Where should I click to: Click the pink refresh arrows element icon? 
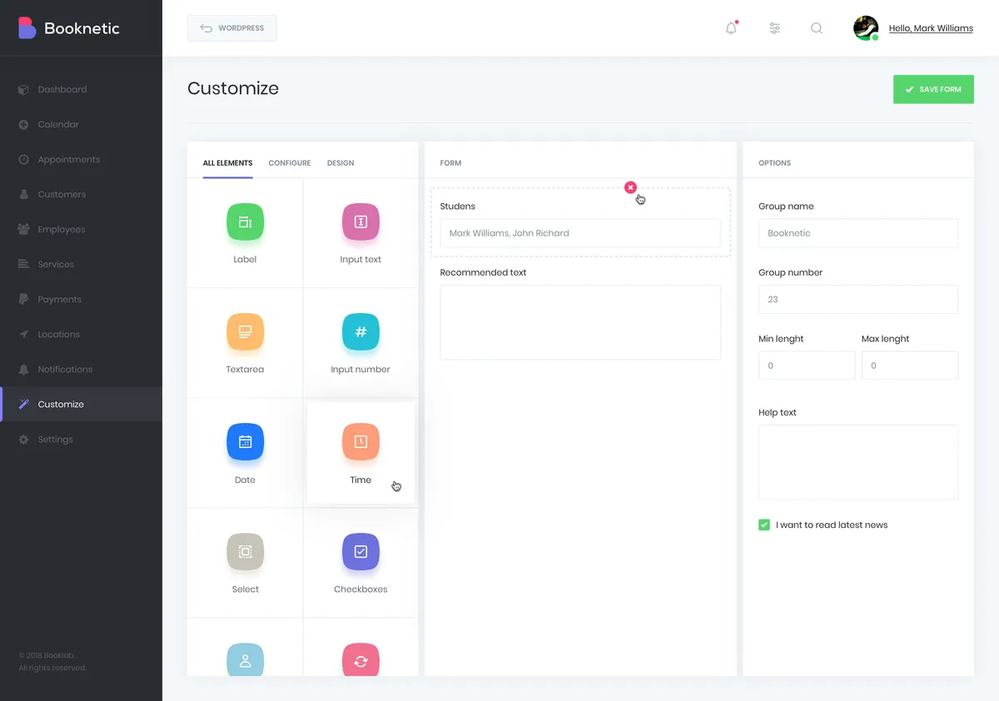pyautogui.click(x=360, y=659)
